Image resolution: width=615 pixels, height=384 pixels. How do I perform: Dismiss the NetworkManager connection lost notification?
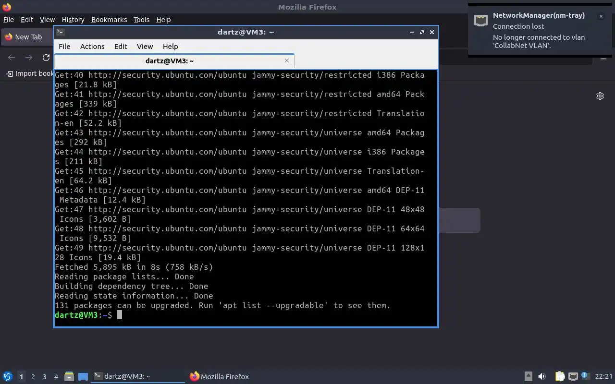601,16
